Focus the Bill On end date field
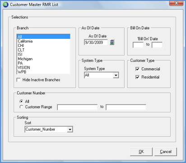 pyautogui.click(x=157, y=45)
